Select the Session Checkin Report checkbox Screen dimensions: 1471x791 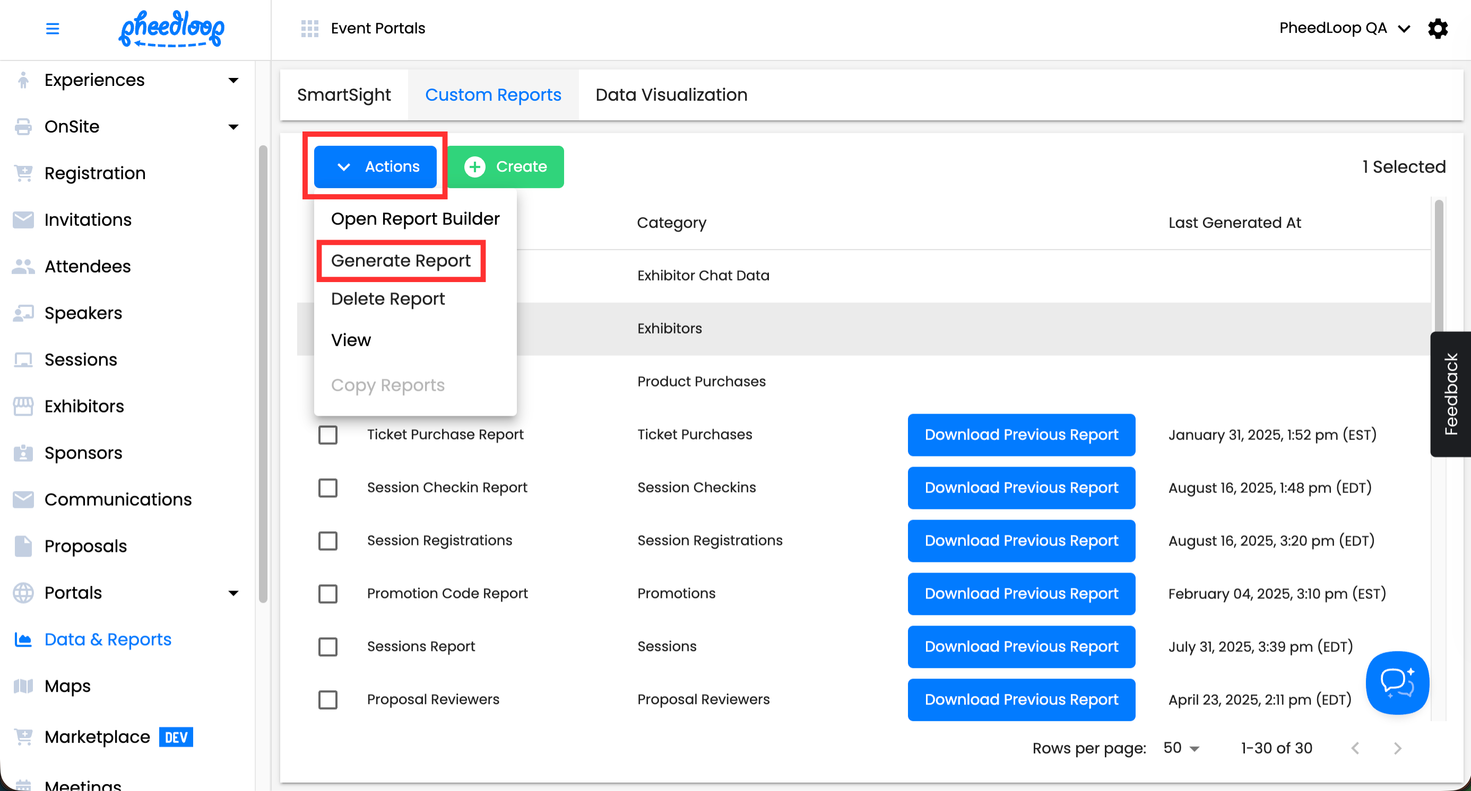pyautogui.click(x=328, y=488)
